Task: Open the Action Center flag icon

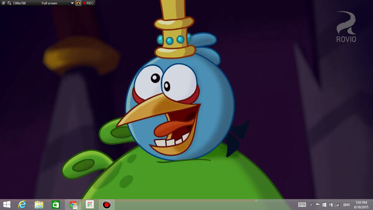Action: pos(318,205)
